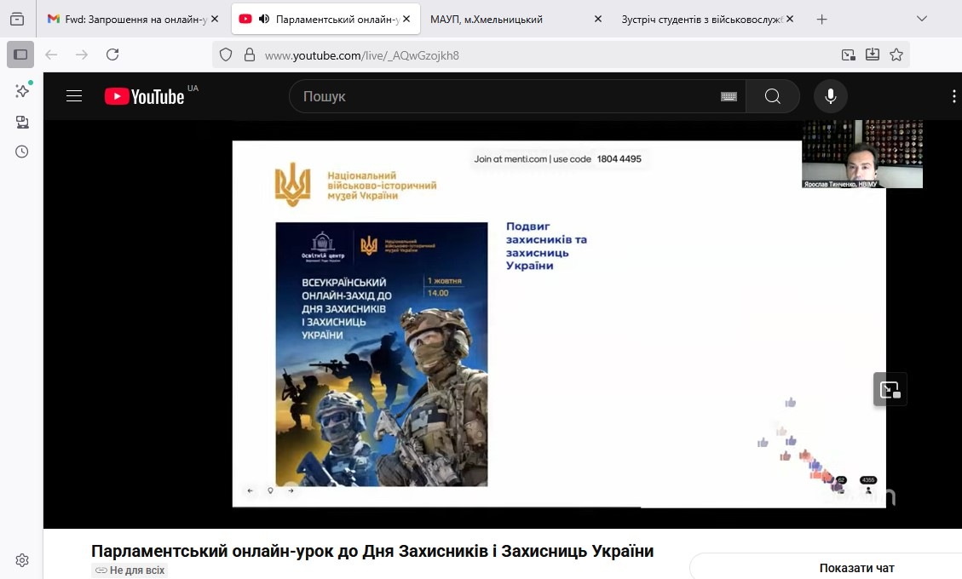Open the on-screen keyboard in search box

(729, 96)
